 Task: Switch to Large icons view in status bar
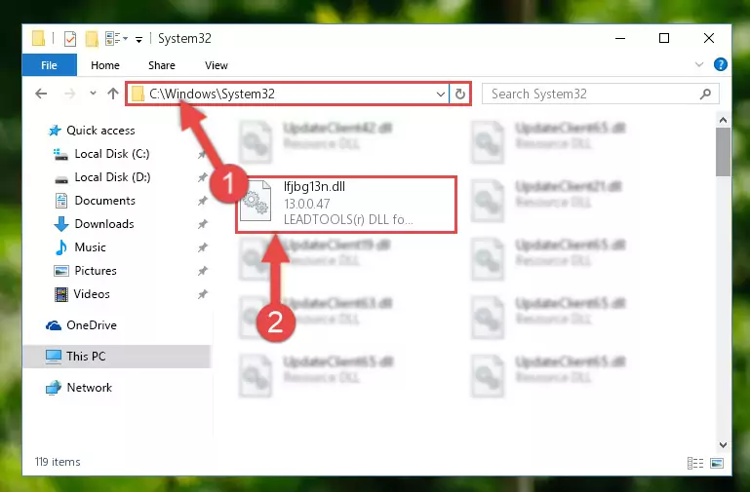717,463
